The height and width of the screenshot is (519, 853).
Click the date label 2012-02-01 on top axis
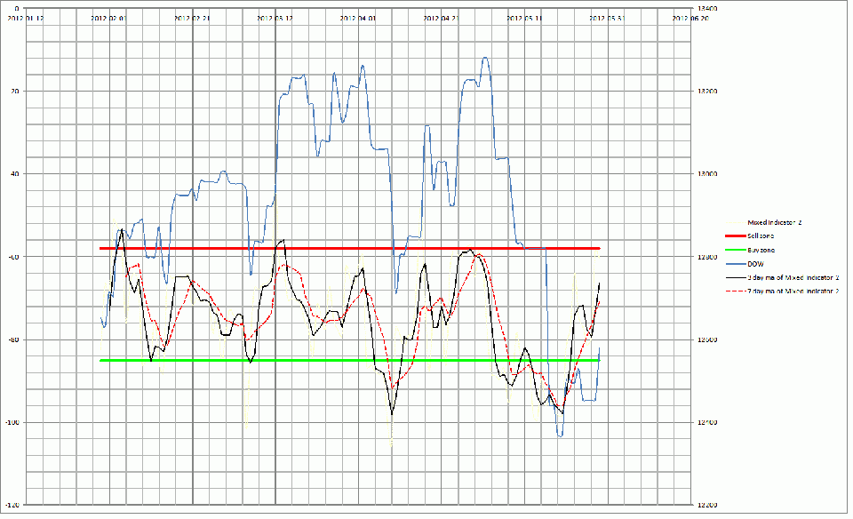point(108,18)
